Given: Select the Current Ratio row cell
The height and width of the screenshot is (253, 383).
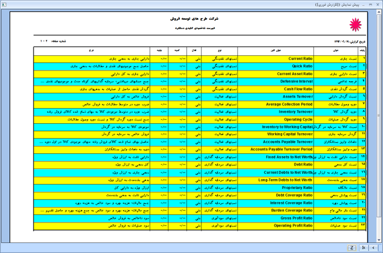Looking at the screenshot, I should (x=276, y=59).
